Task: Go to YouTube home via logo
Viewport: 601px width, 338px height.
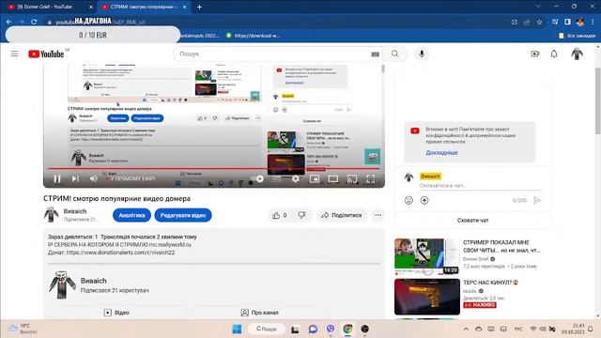Action: coord(46,54)
